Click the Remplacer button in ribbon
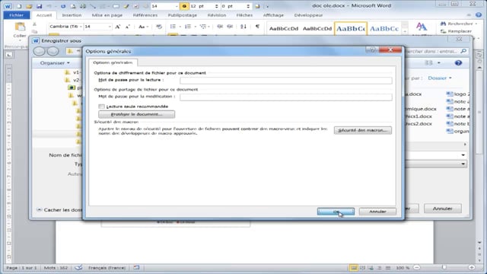 [457, 31]
